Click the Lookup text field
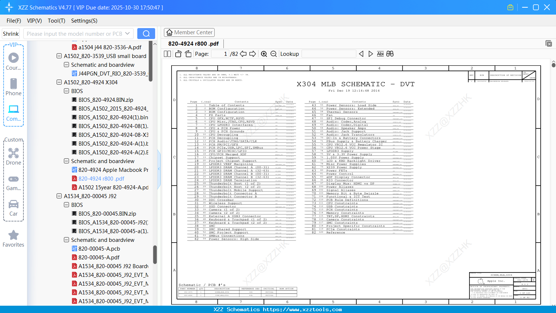The image size is (556, 313). [329, 54]
